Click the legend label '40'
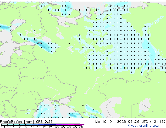The height and width of the screenshot is (128, 166). click(x=69, y=127)
